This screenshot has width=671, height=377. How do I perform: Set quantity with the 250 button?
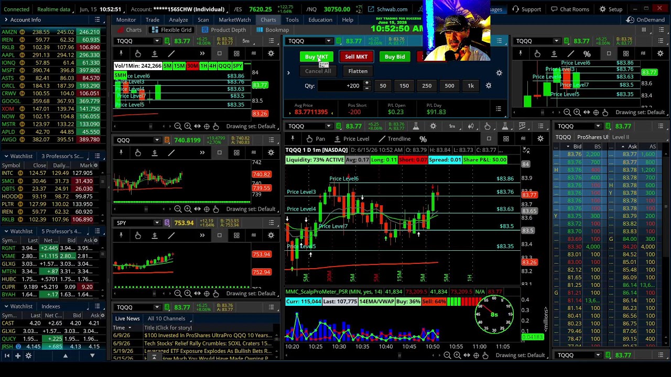pos(427,86)
